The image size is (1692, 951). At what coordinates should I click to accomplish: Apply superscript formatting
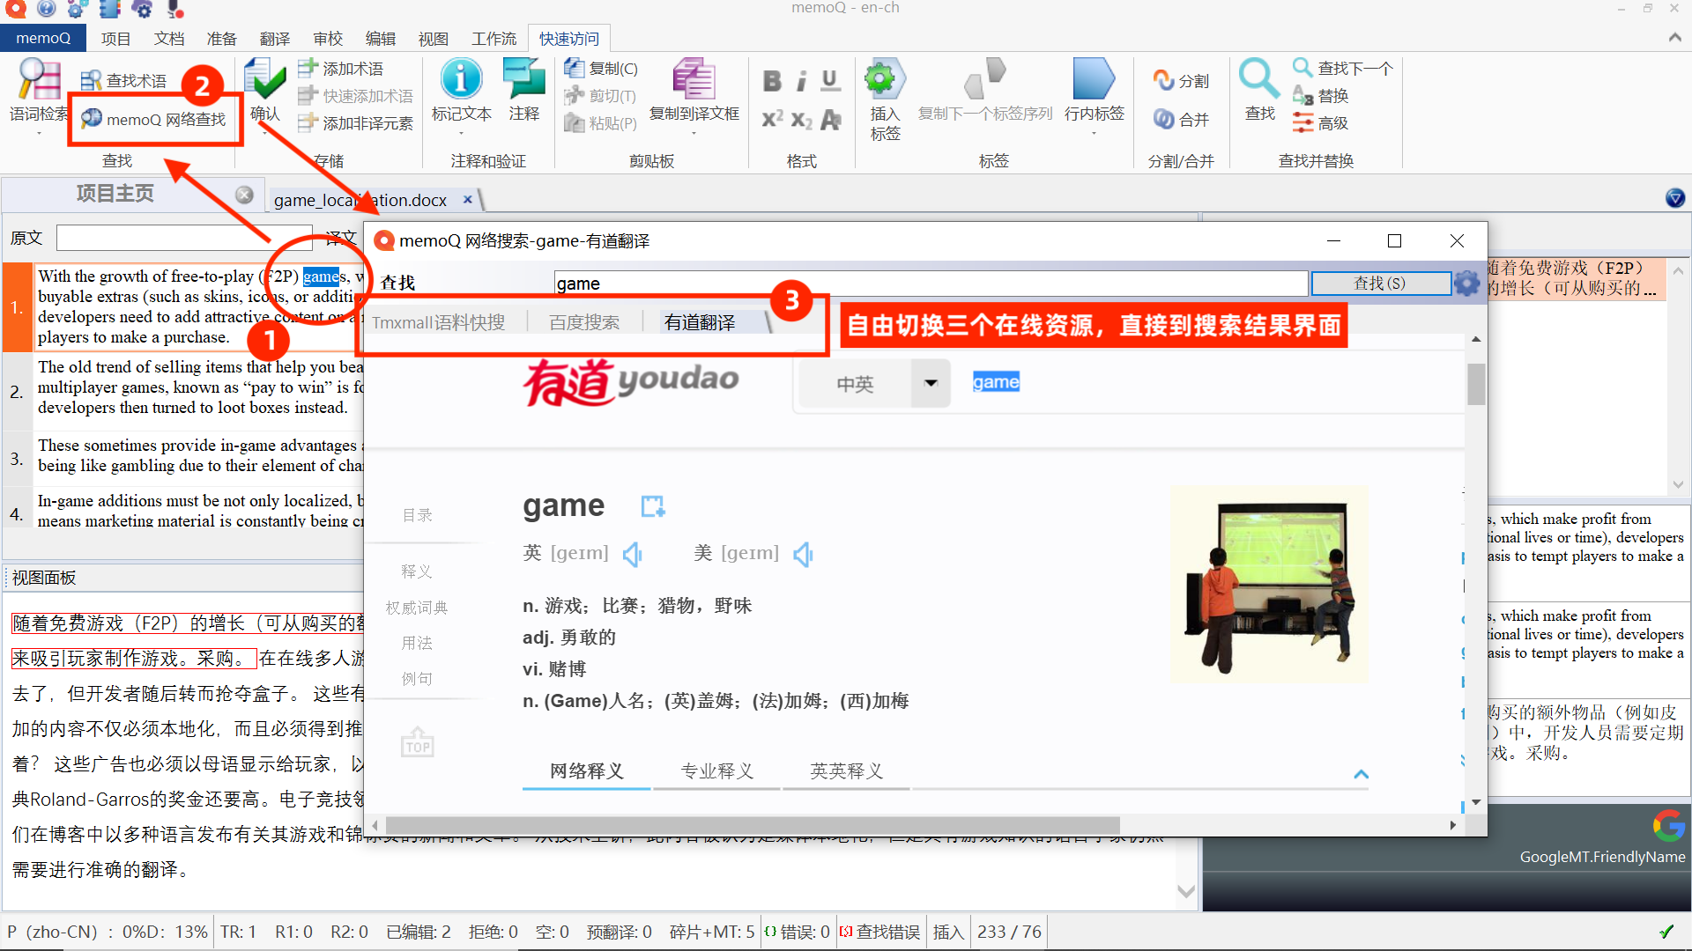pos(772,119)
